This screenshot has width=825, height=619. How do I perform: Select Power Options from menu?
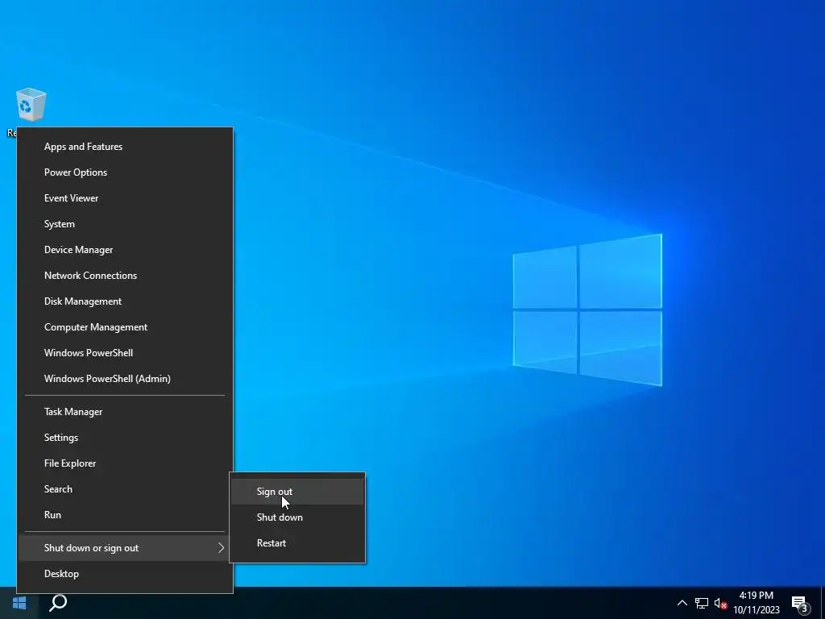coord(125,172)
